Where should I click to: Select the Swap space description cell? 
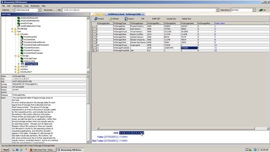[138, 45]
